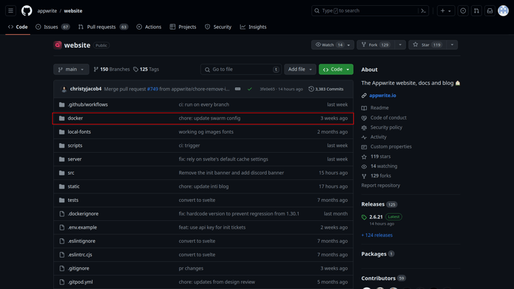This screenshot has height=289, width=514.
Task: Open the create new plus dropdown
Action: point(445,11)
